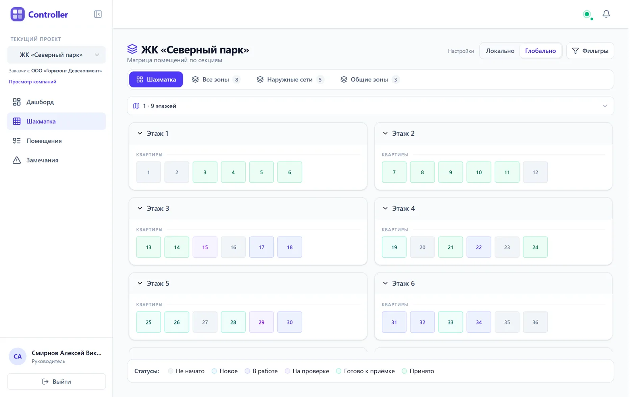Click the funnel icon in Фильтры
The image size is (635, 397).
tap(575, 51)
